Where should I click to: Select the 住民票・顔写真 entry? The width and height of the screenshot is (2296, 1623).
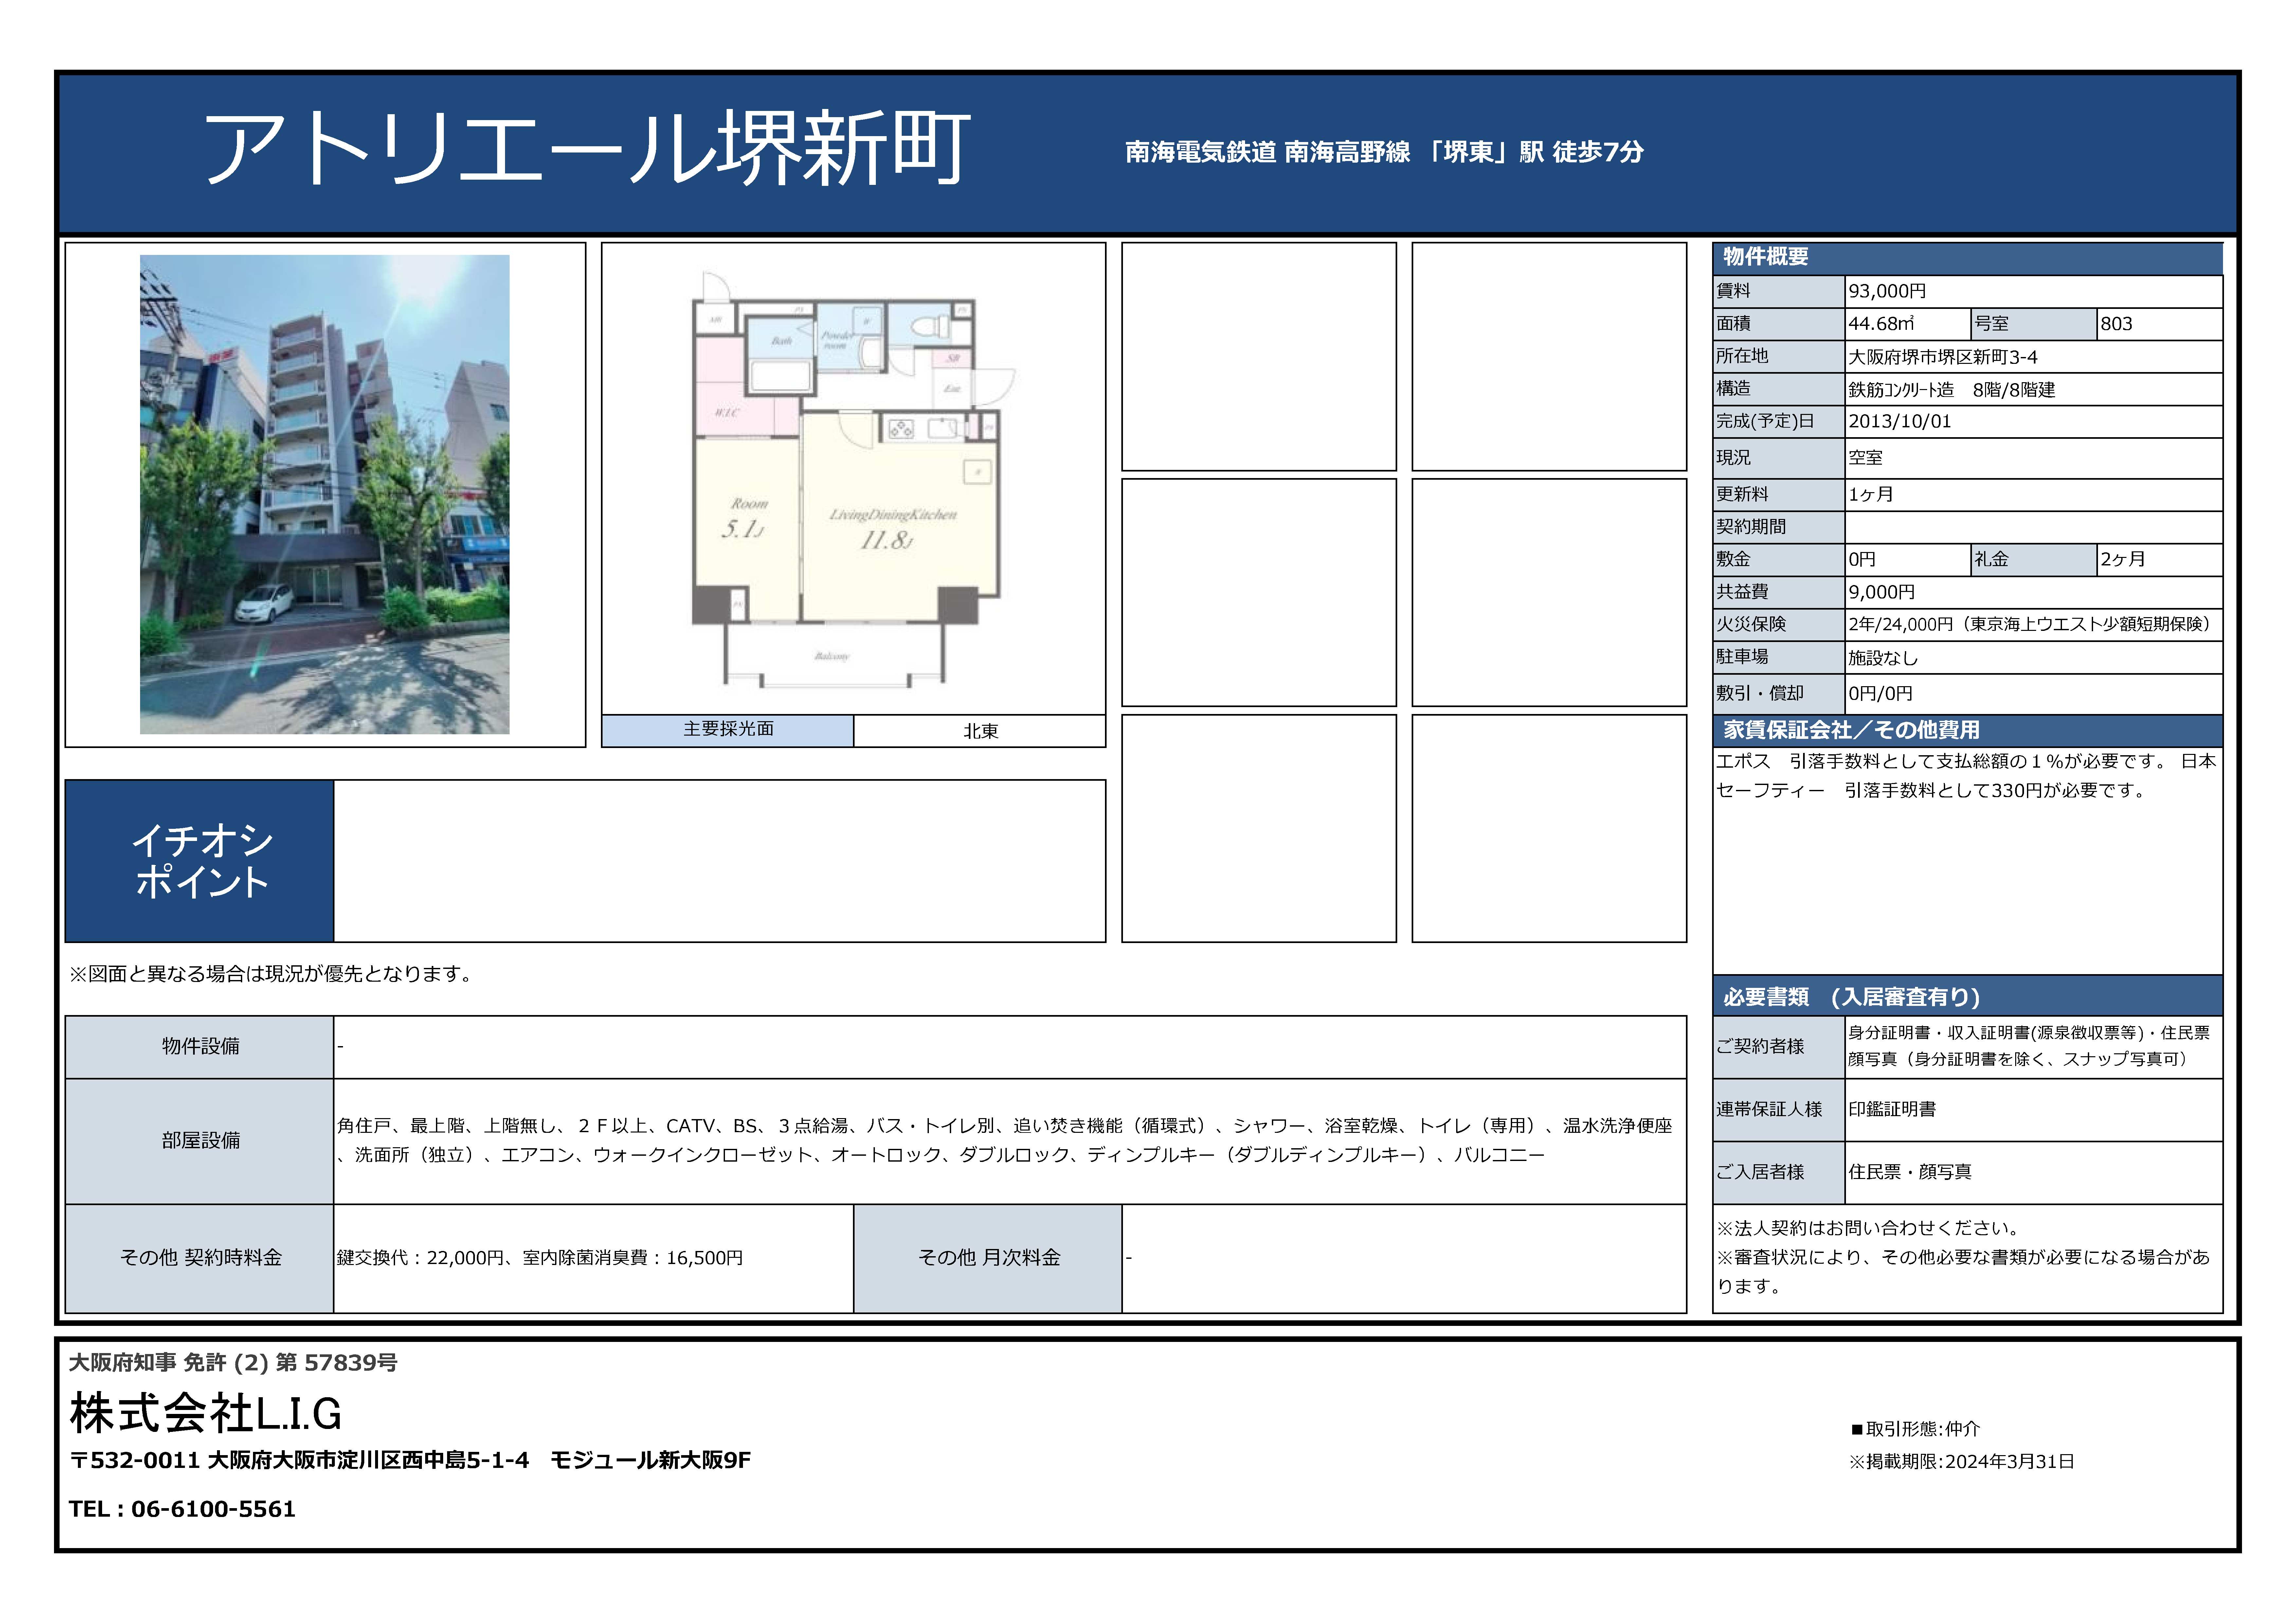1910,1172
